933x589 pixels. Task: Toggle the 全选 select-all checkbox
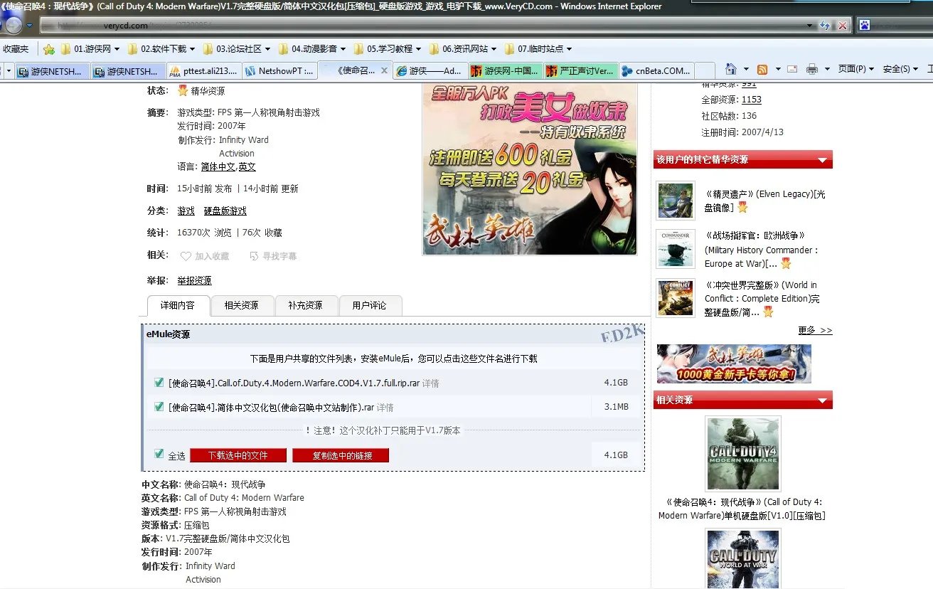158,455
